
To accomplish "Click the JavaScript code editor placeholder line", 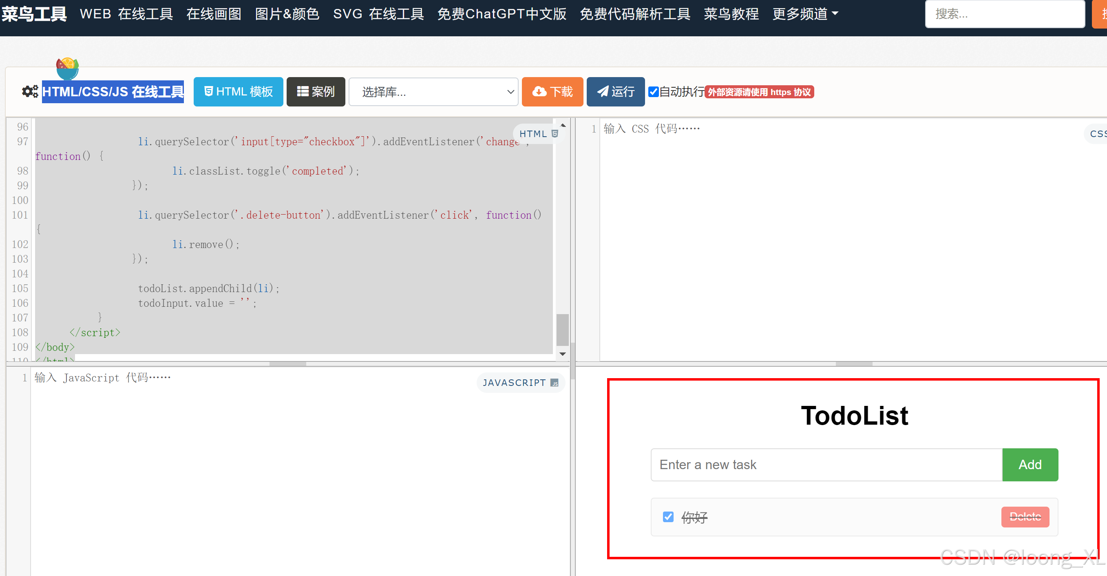I will (103, 377).
